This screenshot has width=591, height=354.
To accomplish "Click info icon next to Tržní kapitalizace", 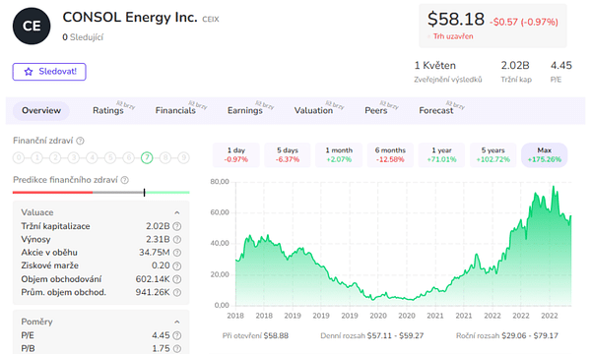I will point(176,226).
